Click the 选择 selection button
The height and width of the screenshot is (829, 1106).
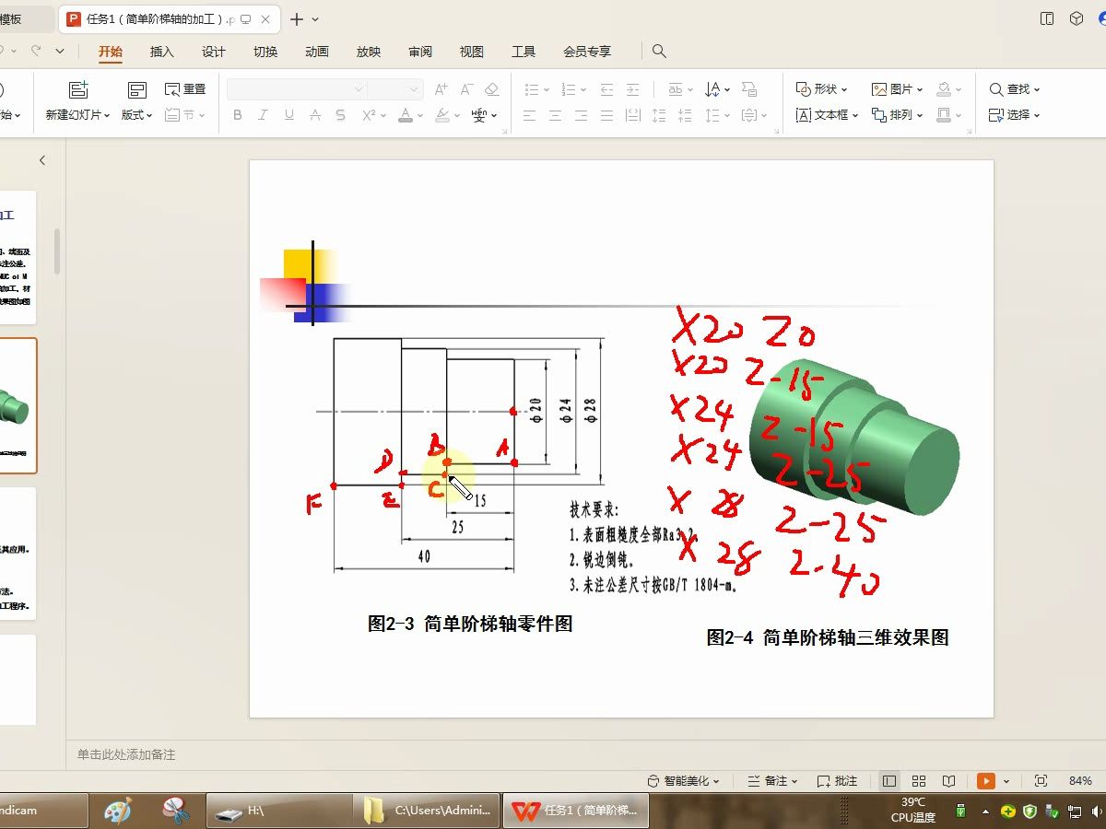click(1014, 114)
